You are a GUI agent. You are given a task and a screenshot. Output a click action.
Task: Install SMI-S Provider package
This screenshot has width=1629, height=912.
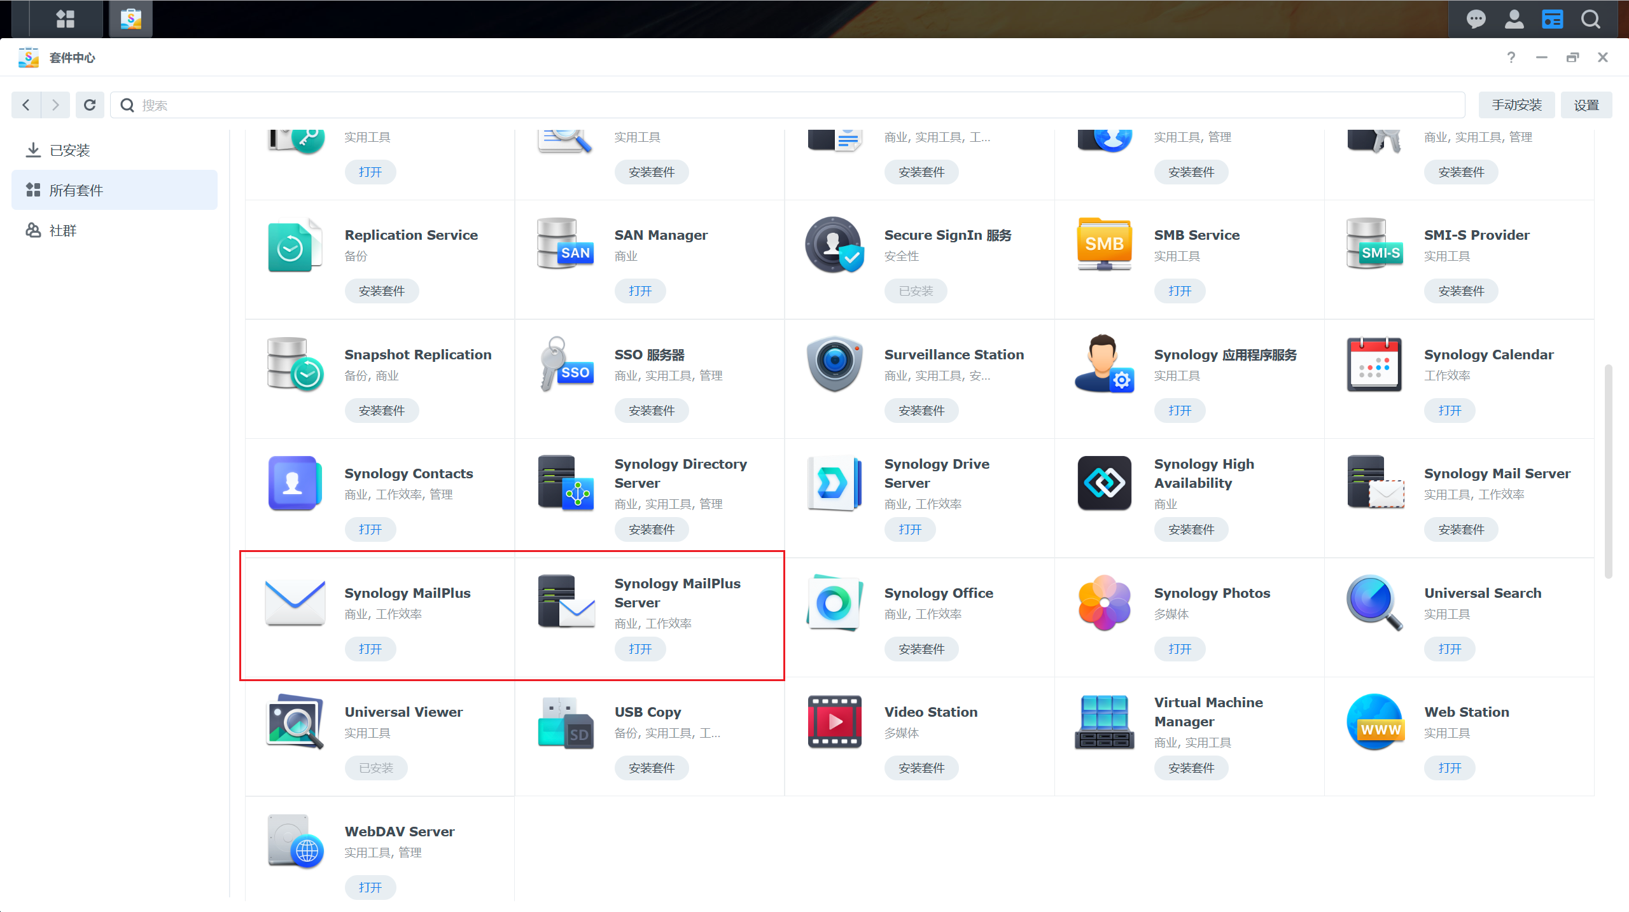(x=1461, y=291)
